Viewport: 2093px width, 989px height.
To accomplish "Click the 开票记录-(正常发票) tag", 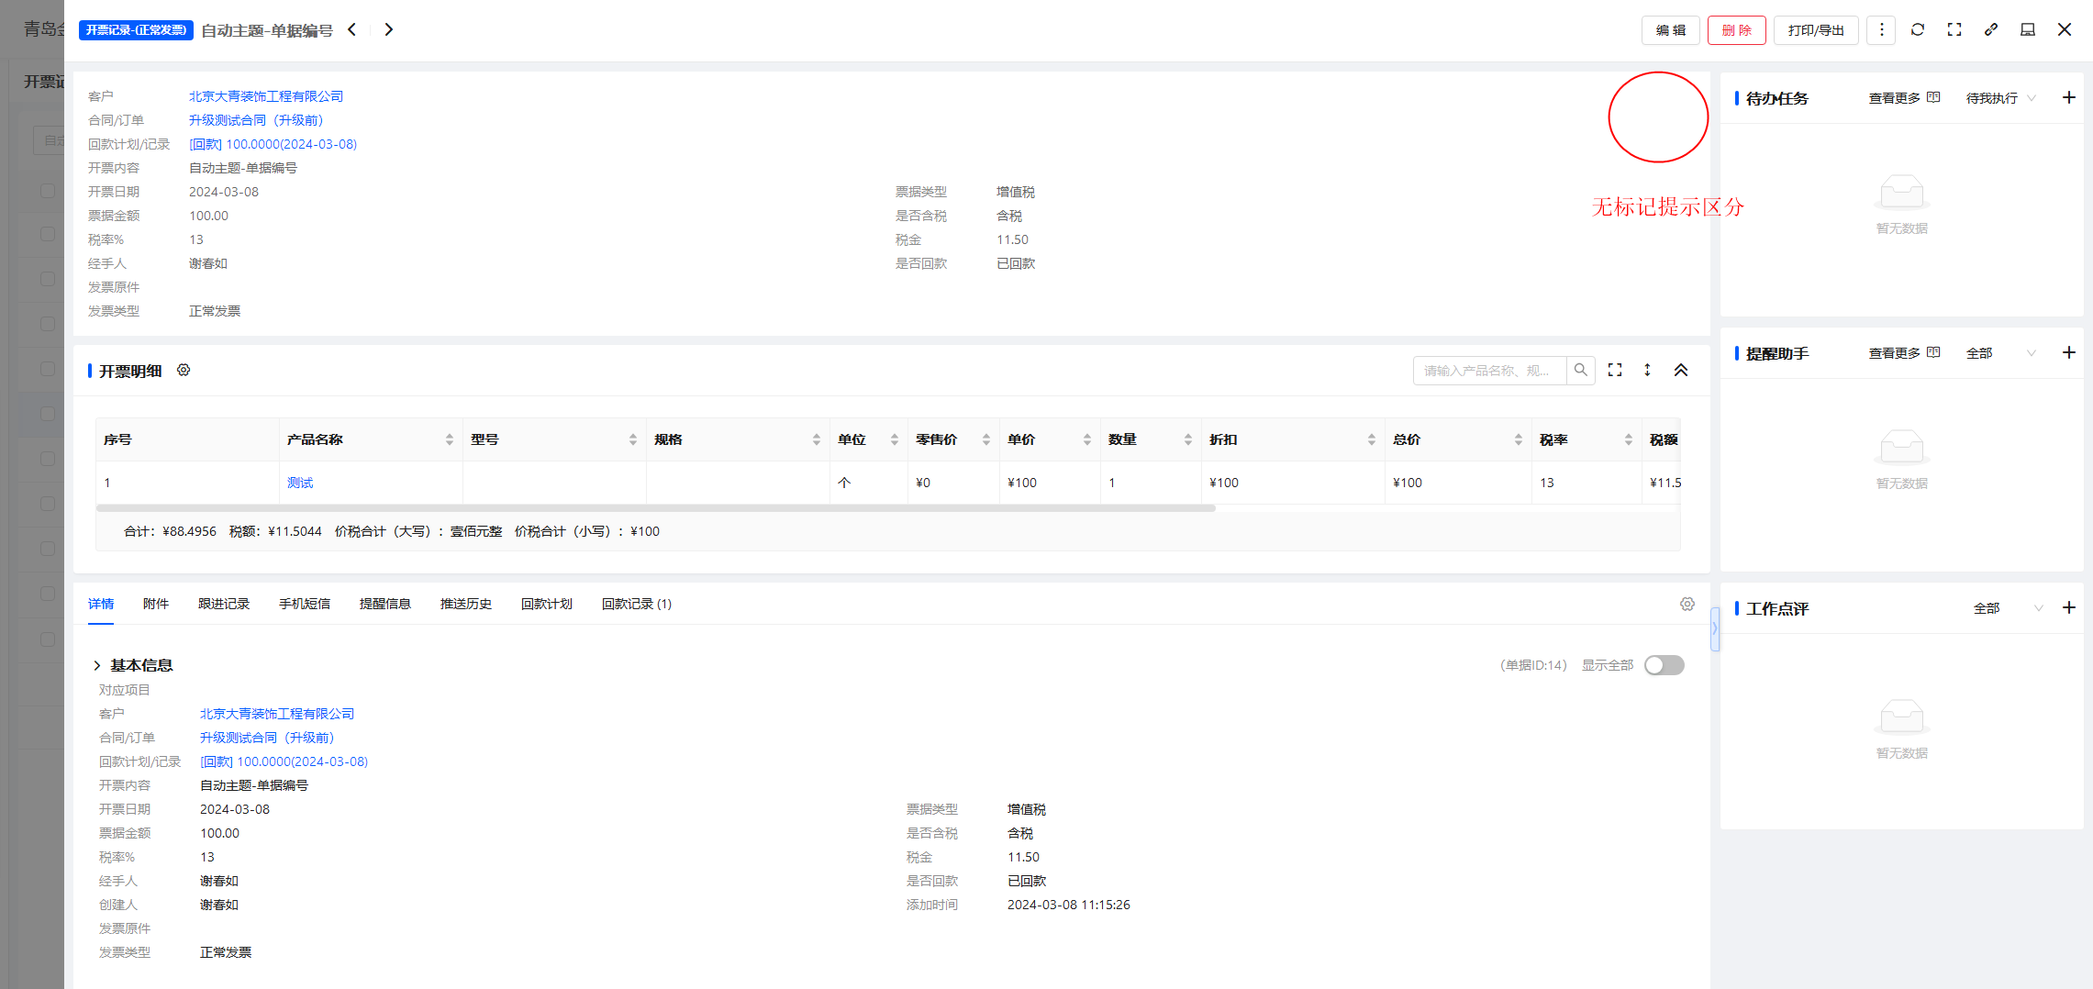I will (x=136, y=30).
